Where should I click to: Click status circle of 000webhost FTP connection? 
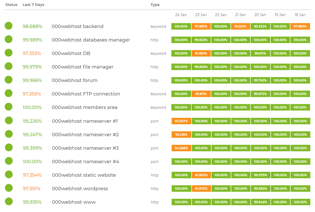9,93
